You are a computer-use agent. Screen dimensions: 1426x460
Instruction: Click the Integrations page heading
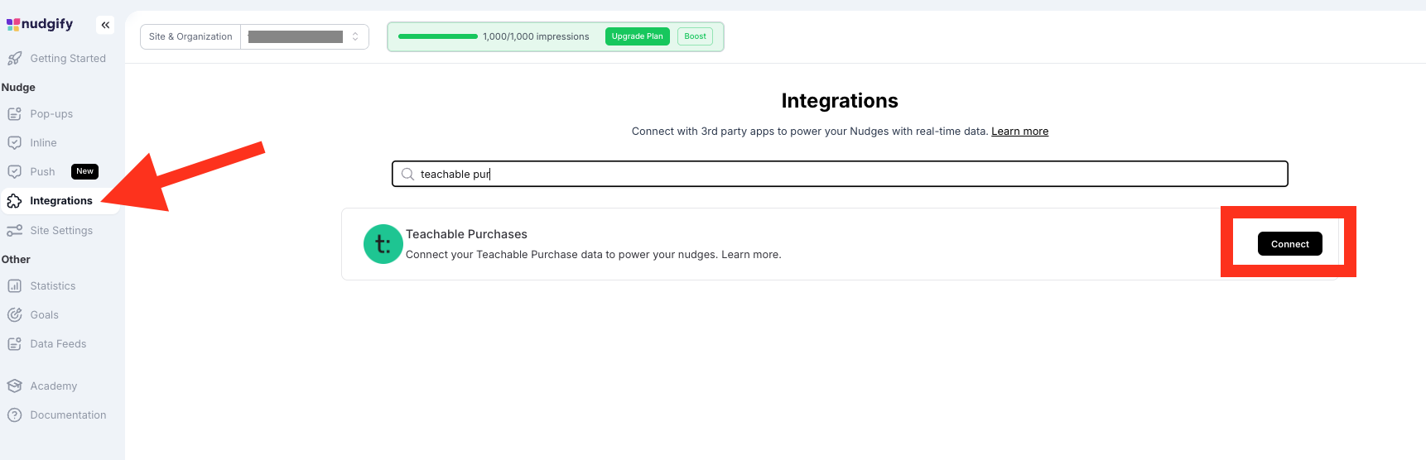pos(840,101)
